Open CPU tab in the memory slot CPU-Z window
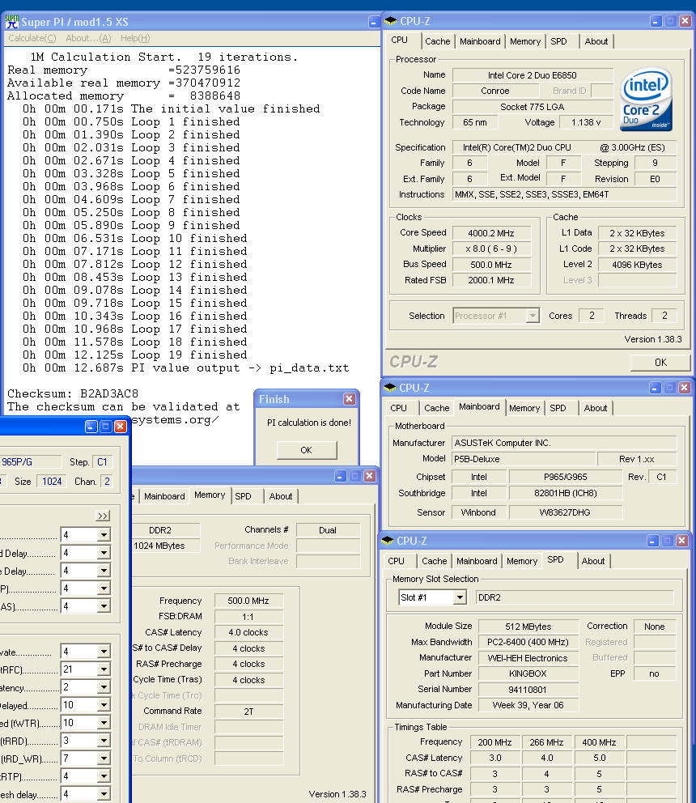The width and height of the screenshot is (696, 803). [396, 561]
